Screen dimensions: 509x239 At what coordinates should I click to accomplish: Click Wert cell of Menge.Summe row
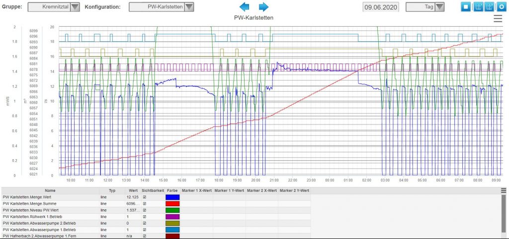click(133, 204)
